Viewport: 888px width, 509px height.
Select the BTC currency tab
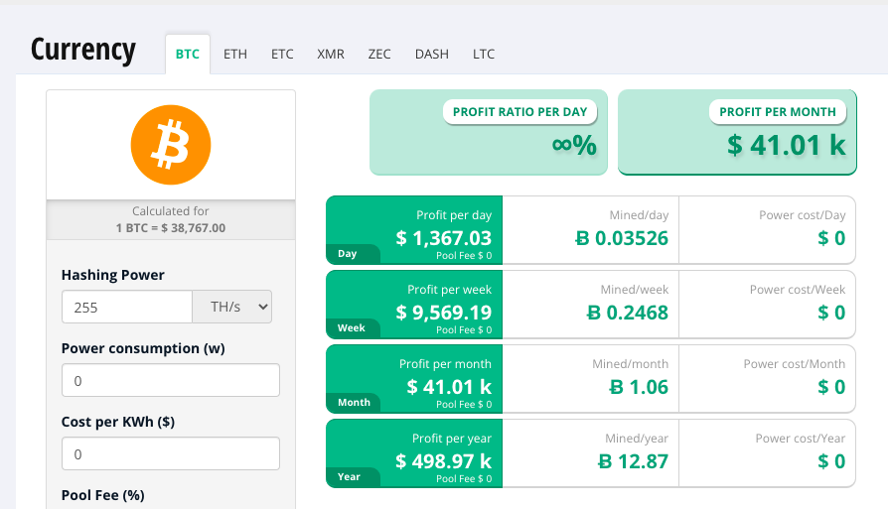click(x=188, y=55)
